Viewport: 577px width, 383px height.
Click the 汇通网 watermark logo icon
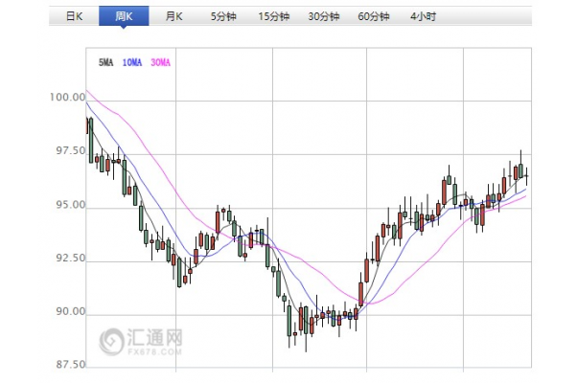click(x=113, y=342)
